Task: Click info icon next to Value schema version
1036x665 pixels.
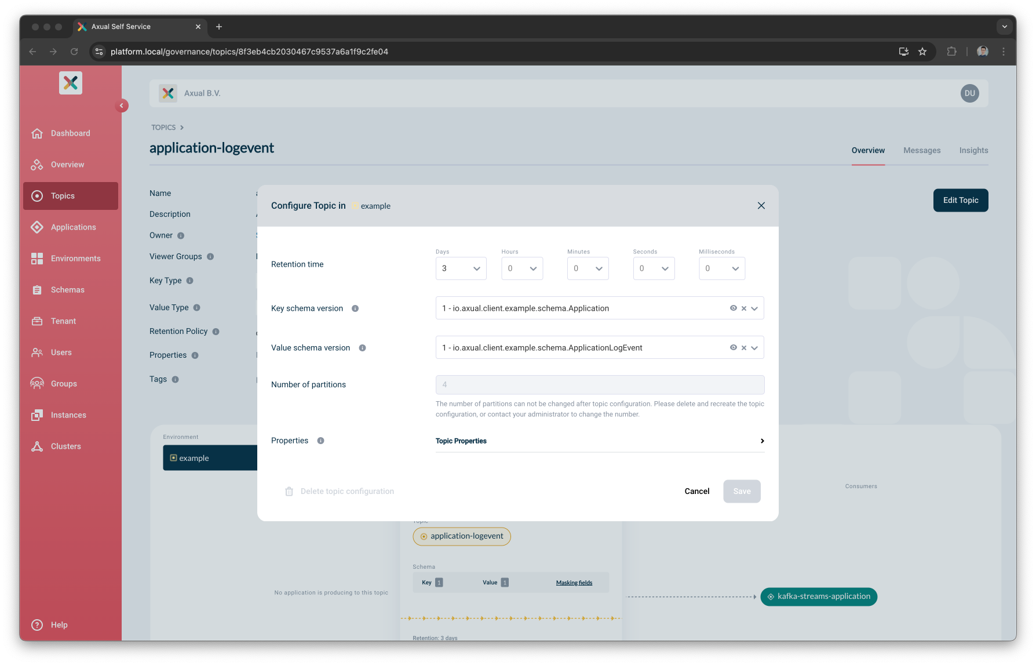Action: 362,348
